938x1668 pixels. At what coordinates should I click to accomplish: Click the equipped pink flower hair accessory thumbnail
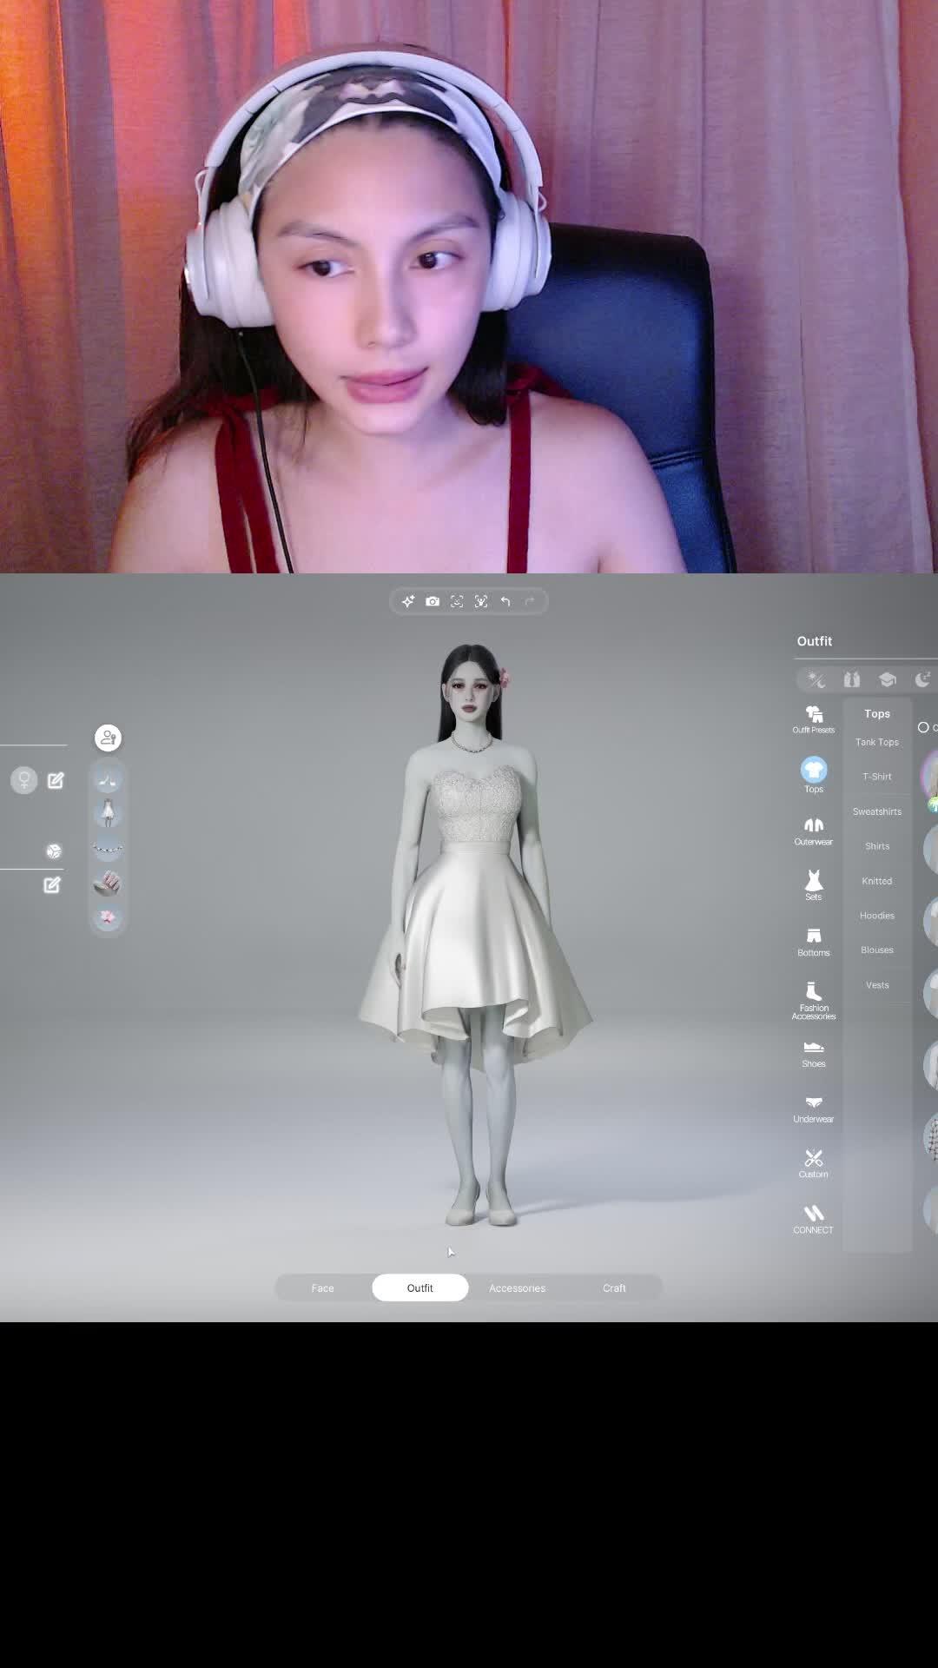108,917
